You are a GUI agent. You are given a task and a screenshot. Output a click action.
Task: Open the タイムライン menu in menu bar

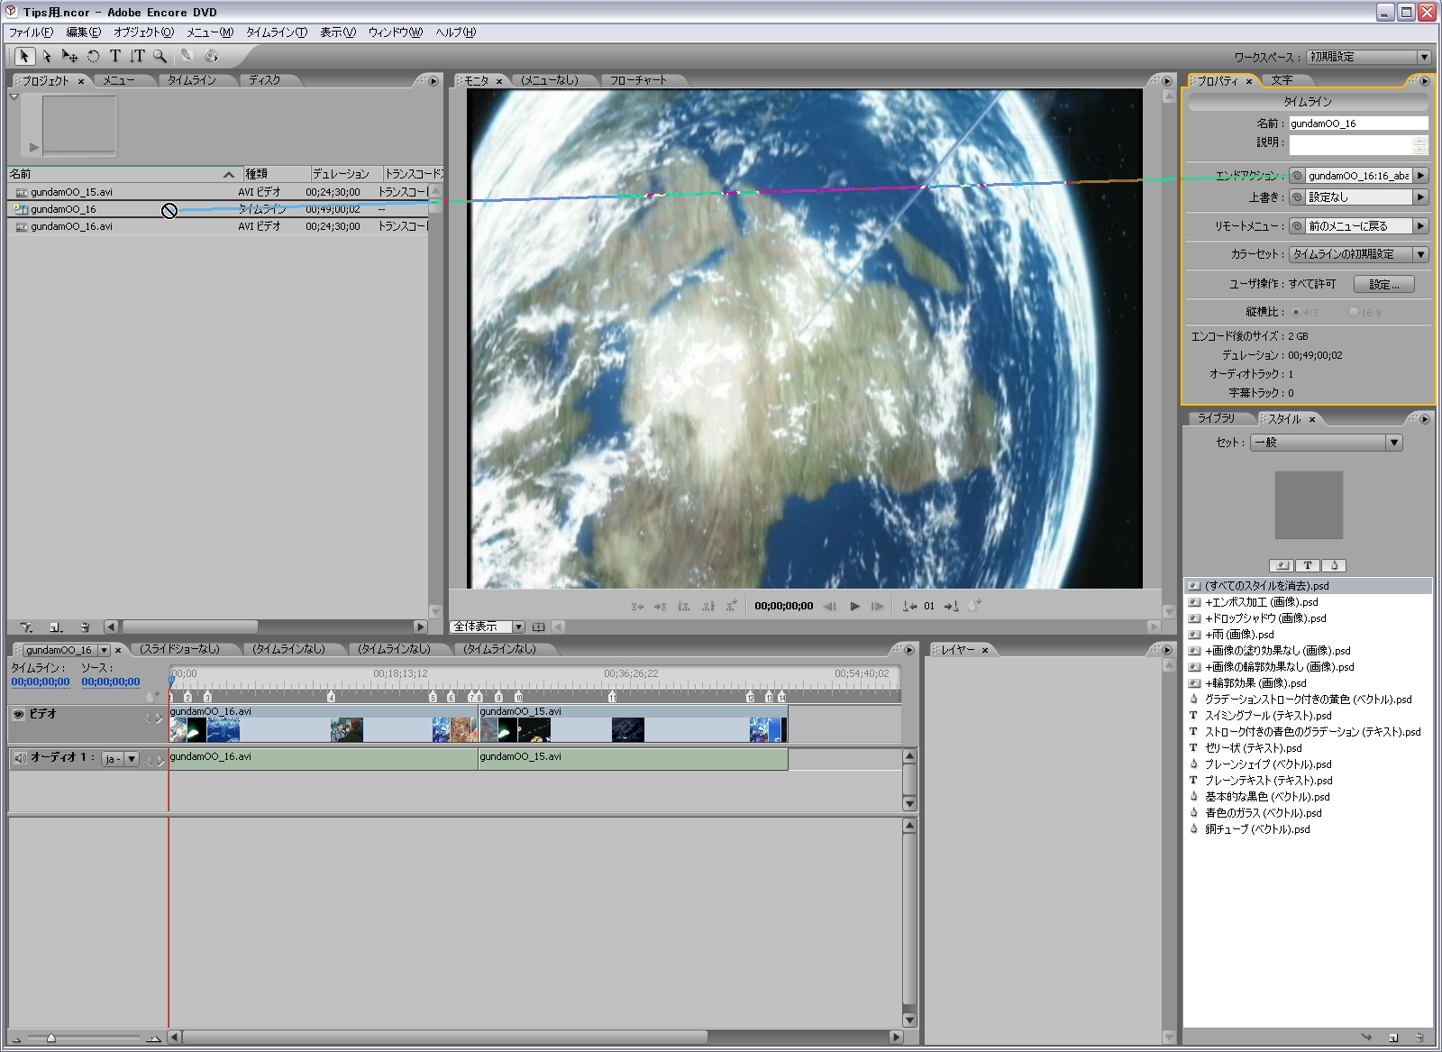(277, 32)
